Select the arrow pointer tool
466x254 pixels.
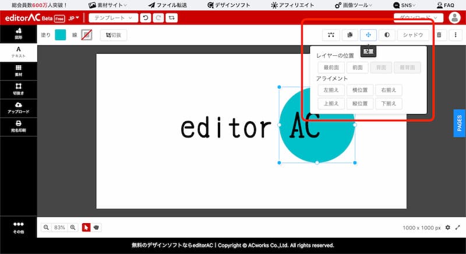click(x=86, y=228)
